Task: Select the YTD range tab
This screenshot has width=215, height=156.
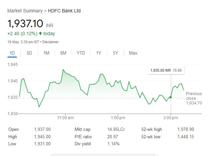Action: click(x=81, y=53)
